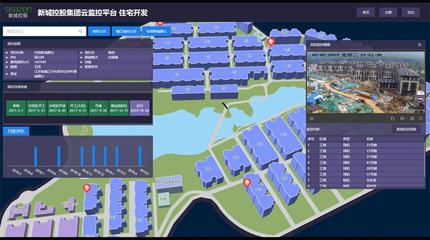Click the 开工(大区) 2017-4-13 milestone

pyautogui.click(x=77, y=108)
